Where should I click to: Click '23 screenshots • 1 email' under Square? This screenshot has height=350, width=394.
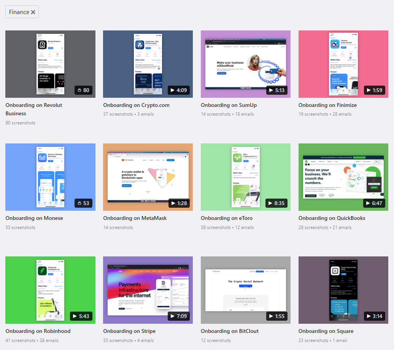pyautogui.click(x=323, y=340)
